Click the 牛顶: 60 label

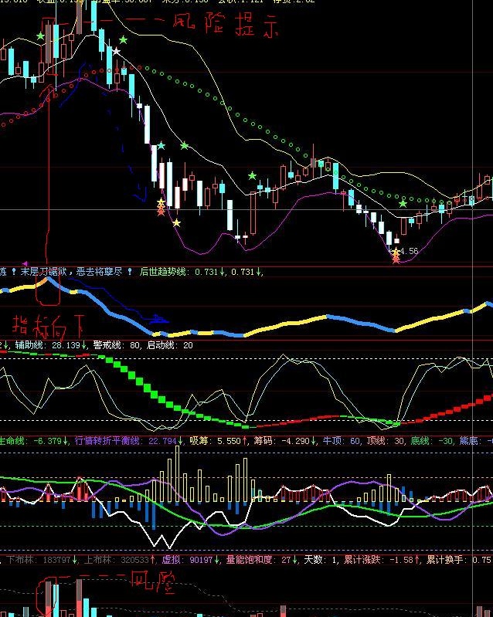pos(342,441)
